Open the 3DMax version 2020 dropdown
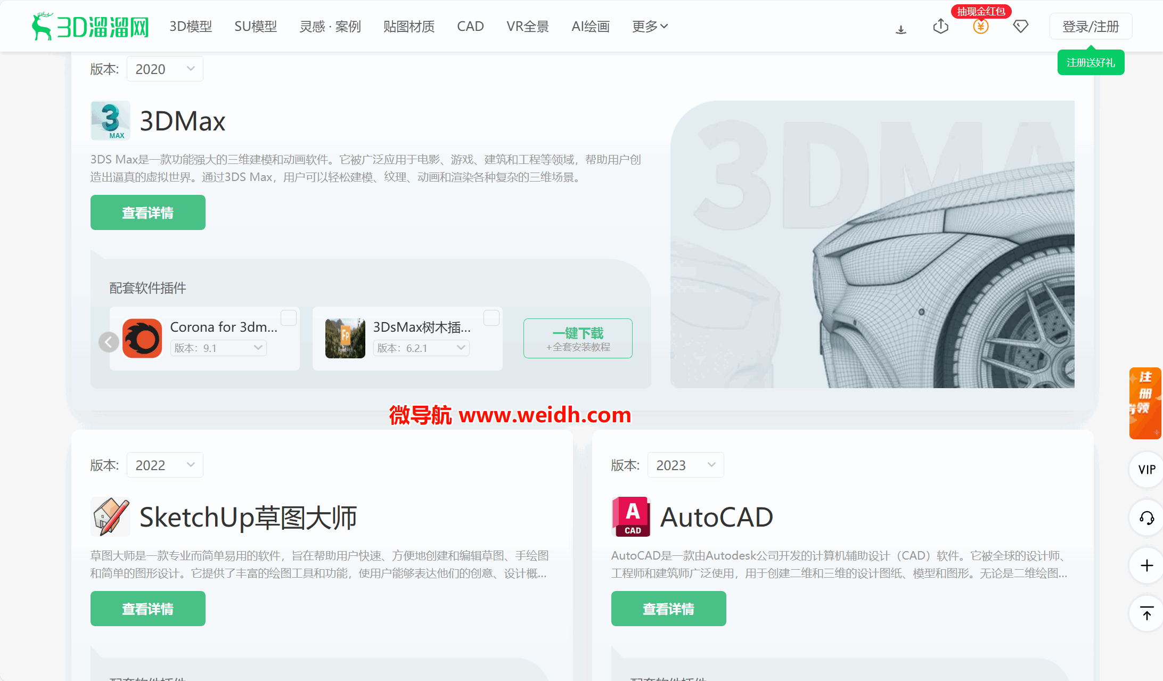 click(x=165, y=69)
